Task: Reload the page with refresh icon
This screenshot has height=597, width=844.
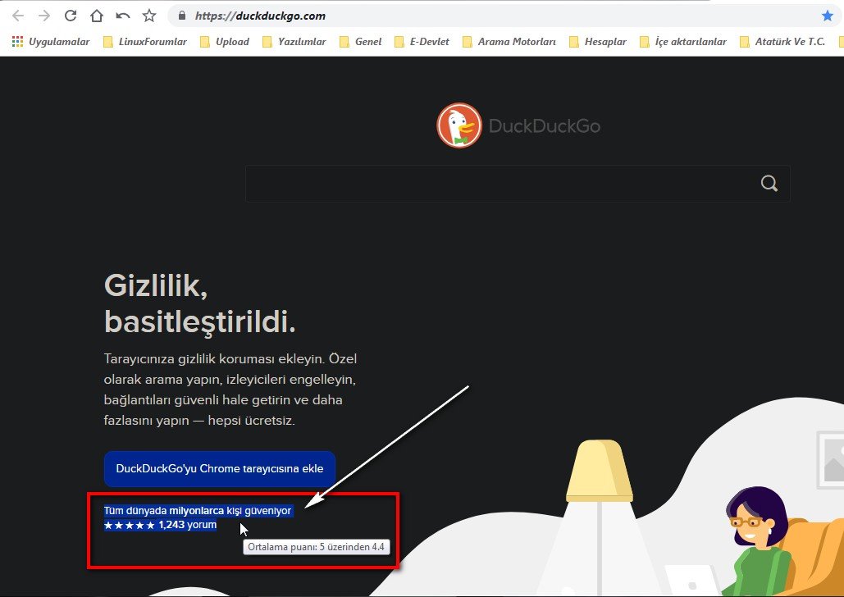Action: [71, 16]
